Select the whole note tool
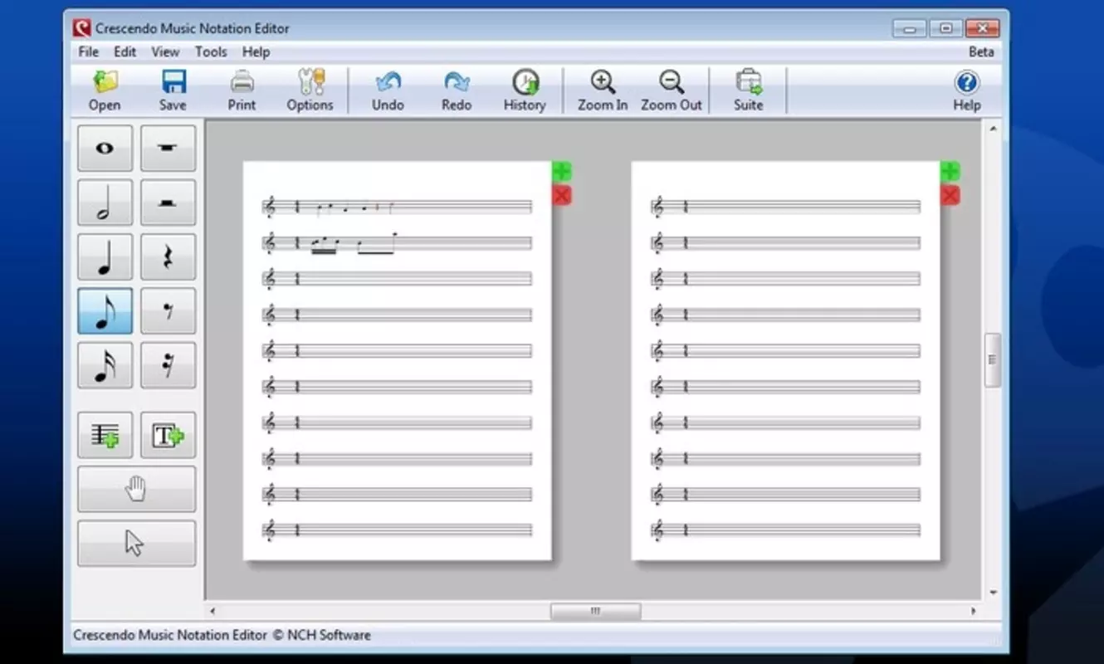Image resolution: width=1104 pixels, height=664 pixels. [x=105, y=149]
